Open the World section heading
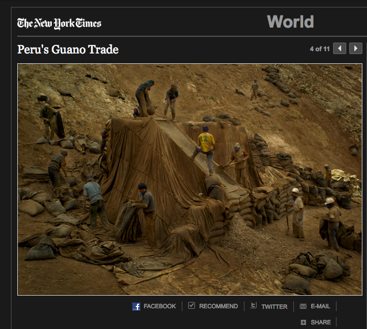The image size is (367, 329). 290,22
